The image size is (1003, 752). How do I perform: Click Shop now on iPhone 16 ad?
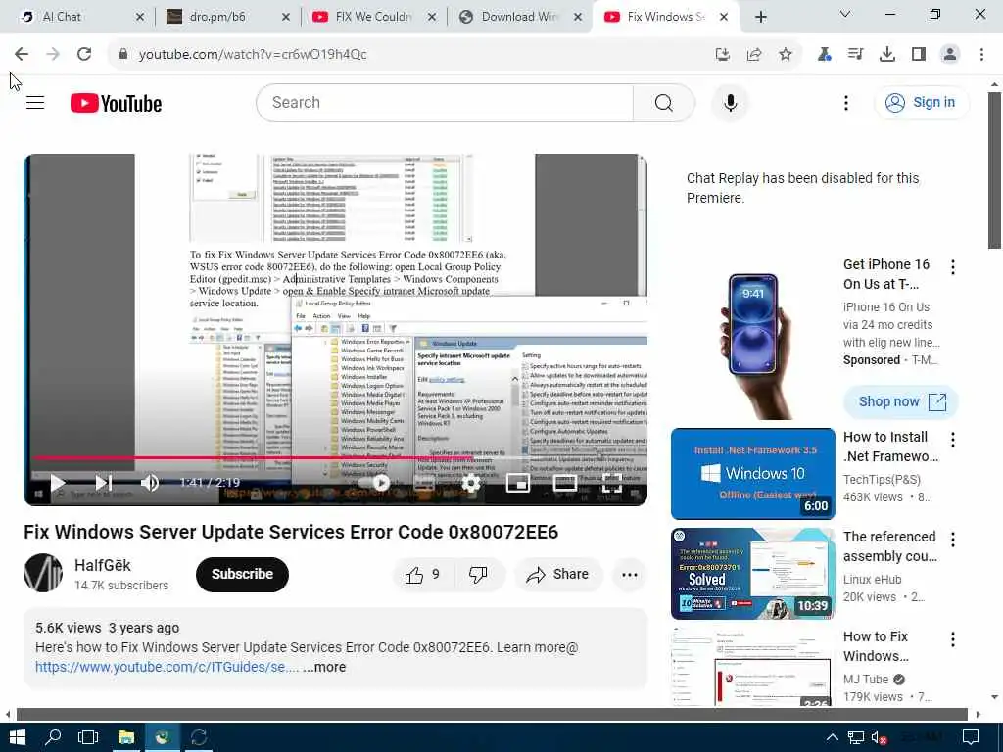click(901, 401)
